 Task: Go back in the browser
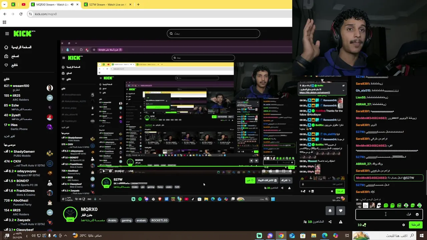5,14
